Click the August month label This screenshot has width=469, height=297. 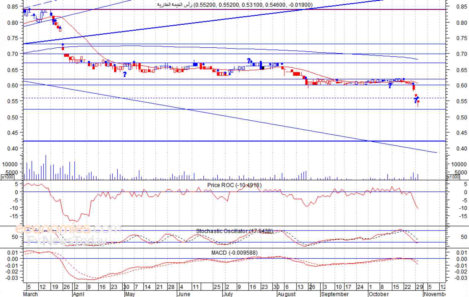click(x=286, y=294)
